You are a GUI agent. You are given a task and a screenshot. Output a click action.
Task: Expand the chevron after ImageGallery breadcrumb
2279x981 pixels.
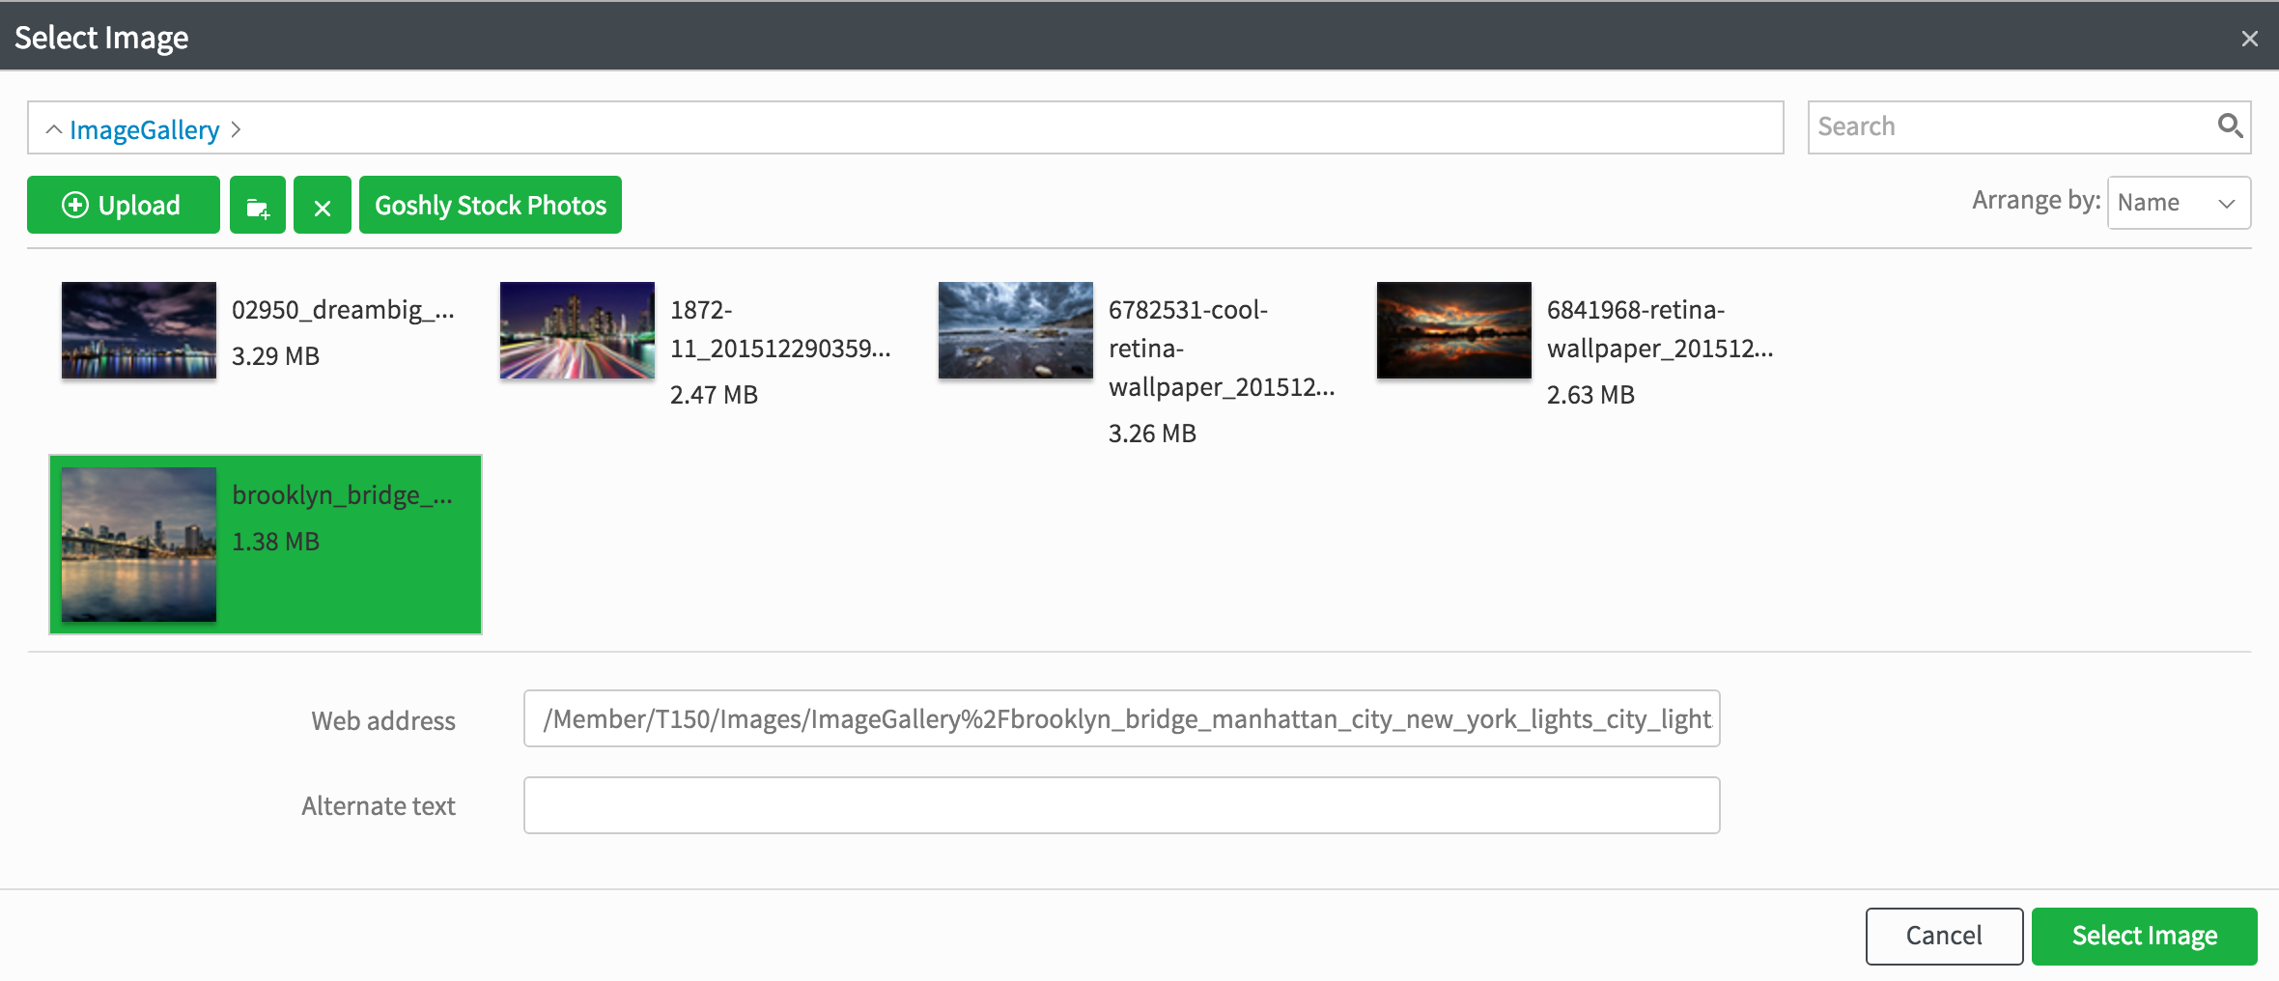237,129
